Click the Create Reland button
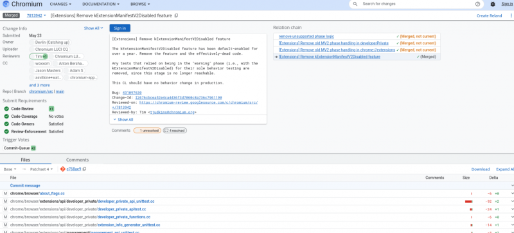This screenshot has width=514, height=233. pyautogui.click(x=489, y=15)
